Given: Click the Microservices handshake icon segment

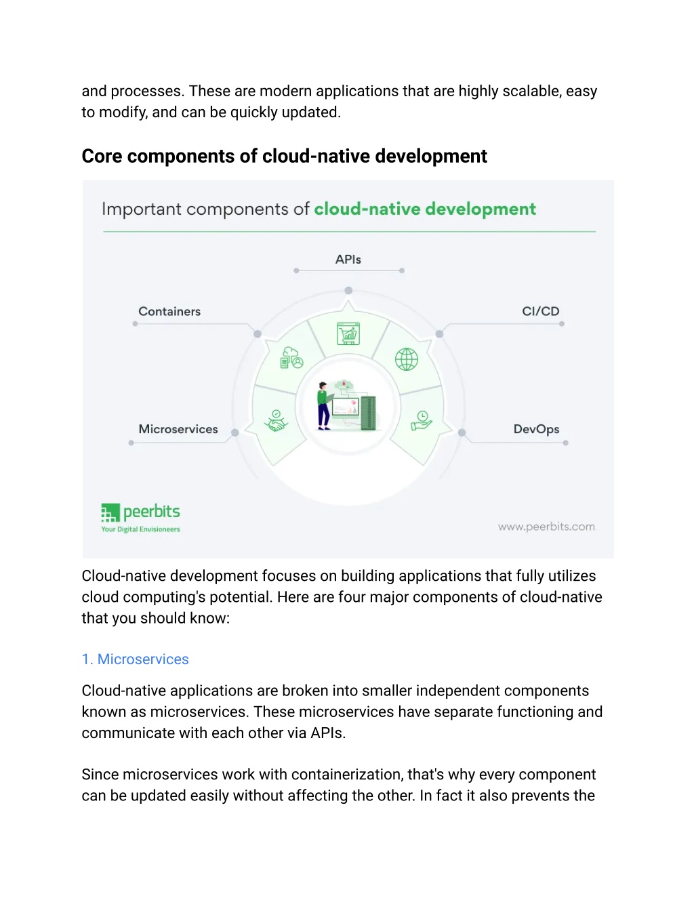Looking at the screenshot, I should [276, 420].
